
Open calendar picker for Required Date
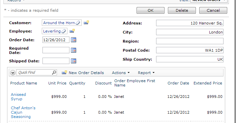coord(73,50)
